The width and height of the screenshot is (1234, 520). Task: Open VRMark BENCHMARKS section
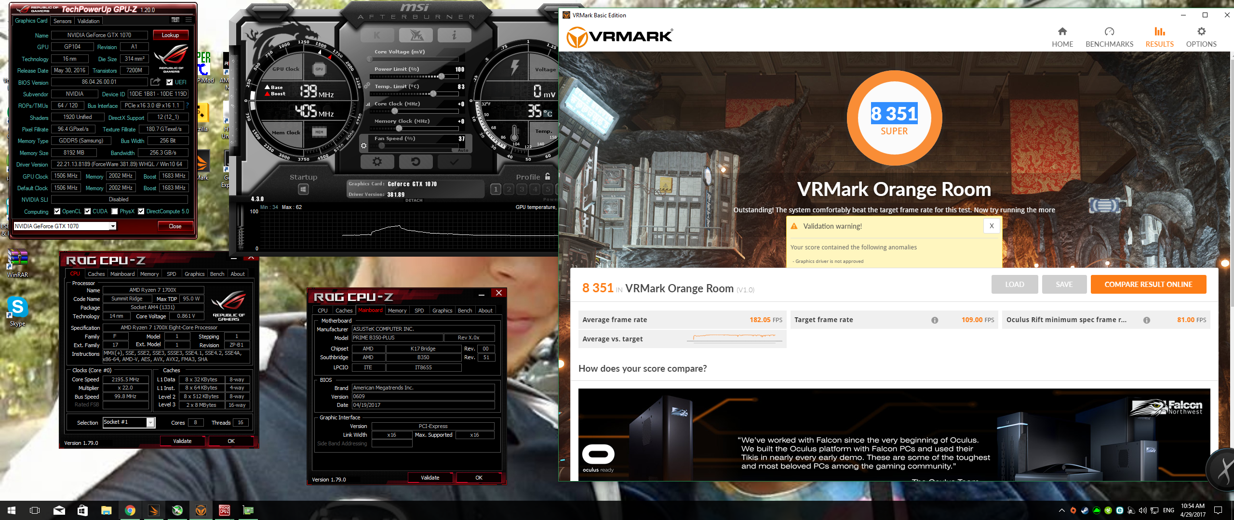click(1109, 38)
